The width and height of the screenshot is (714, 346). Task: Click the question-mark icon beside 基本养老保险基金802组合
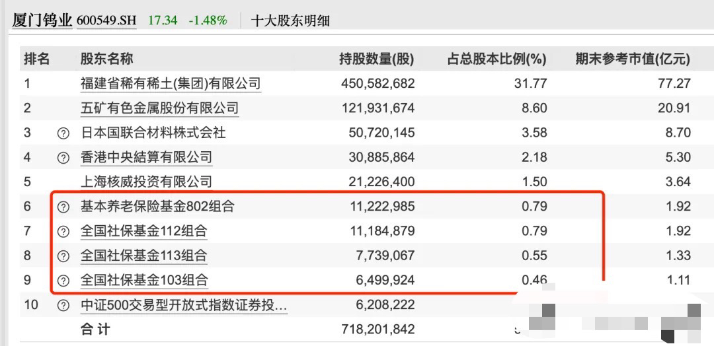pos(63,207)
